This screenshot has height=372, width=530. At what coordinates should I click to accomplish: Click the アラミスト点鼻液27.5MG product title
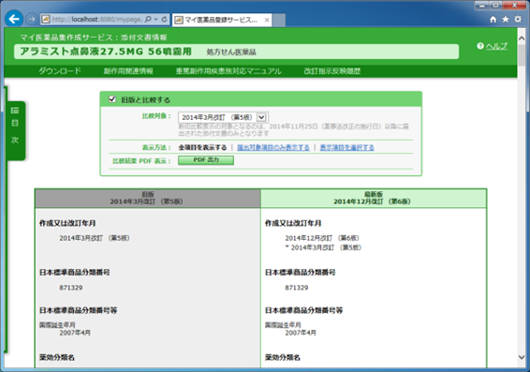click(x=106, y=52)
